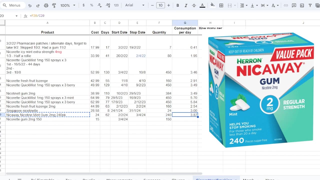This screenshot has height=180, width=320.
Task: Undo the last action
Action: coord(30,5)
